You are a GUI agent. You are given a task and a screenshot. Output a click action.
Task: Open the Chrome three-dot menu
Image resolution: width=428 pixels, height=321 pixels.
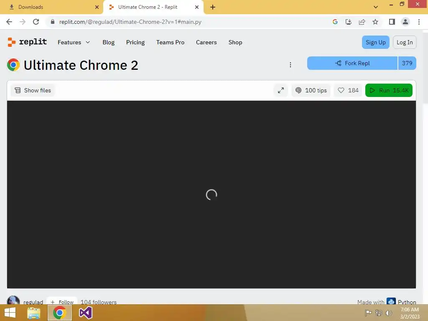[x=419, y=22]
